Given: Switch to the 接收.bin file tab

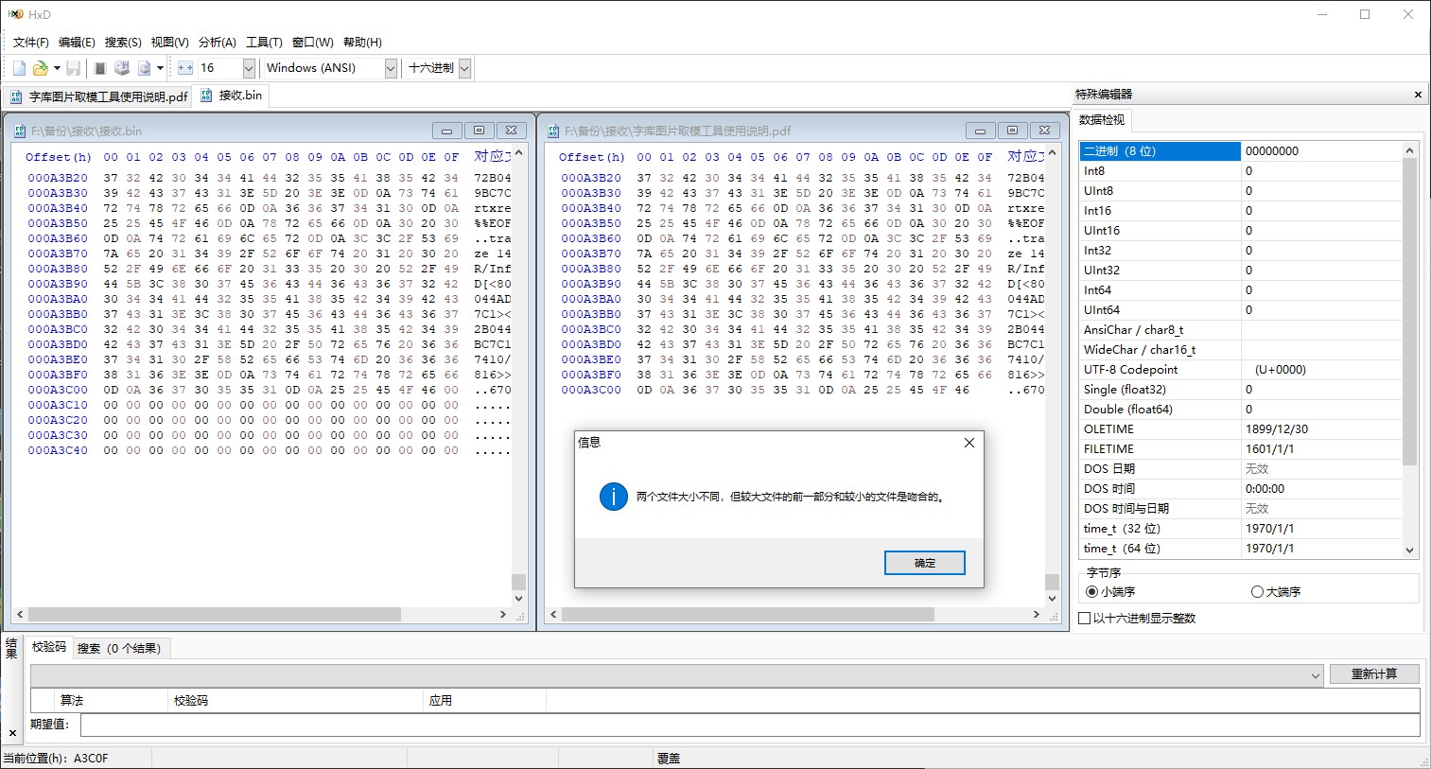Looking at the screenshot, I should pos(232,96).
